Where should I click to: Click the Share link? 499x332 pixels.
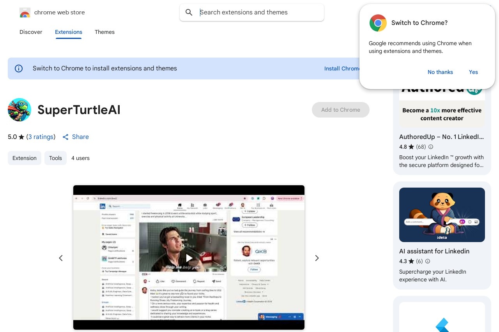[80, 137]
